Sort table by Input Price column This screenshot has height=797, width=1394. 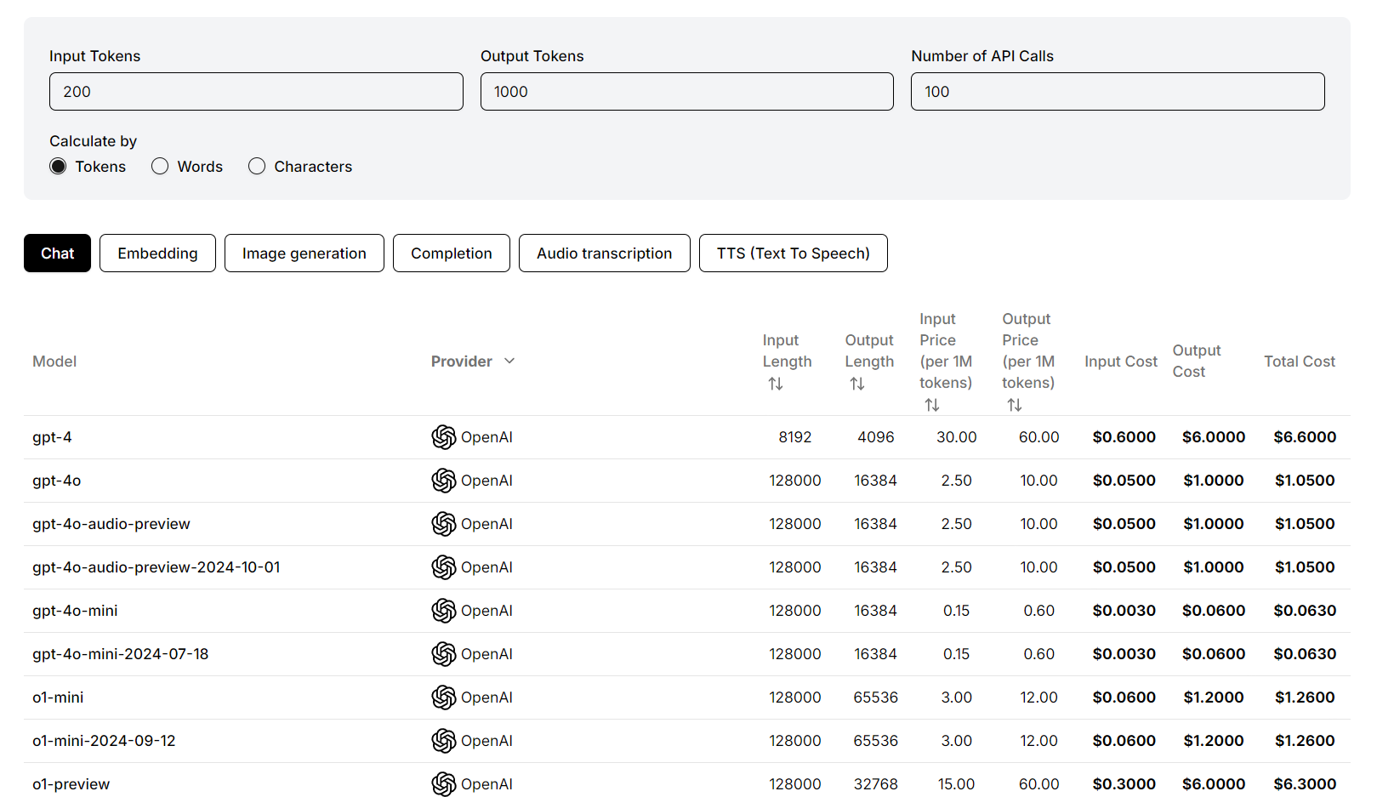click(932, 406)
